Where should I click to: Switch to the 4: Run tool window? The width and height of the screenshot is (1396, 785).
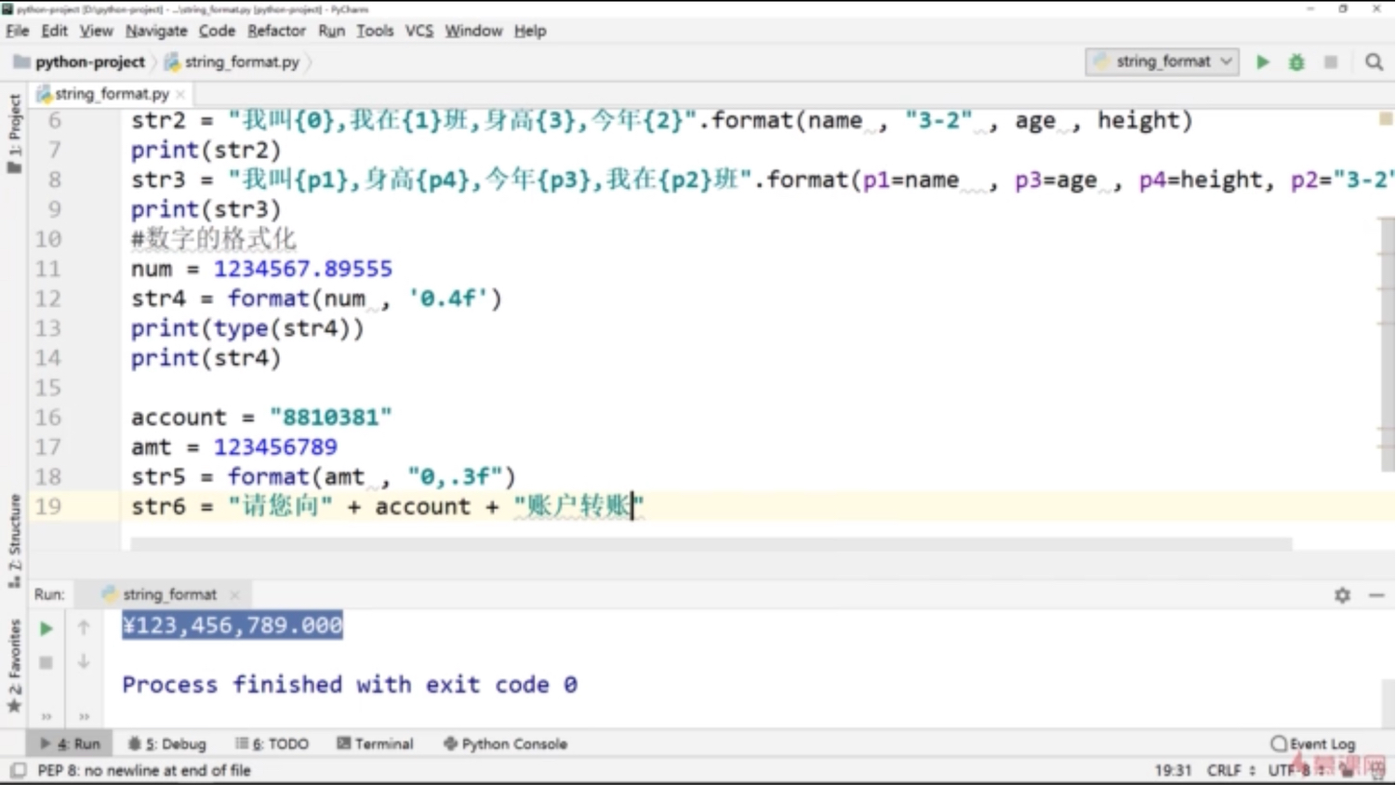(70, 744)
